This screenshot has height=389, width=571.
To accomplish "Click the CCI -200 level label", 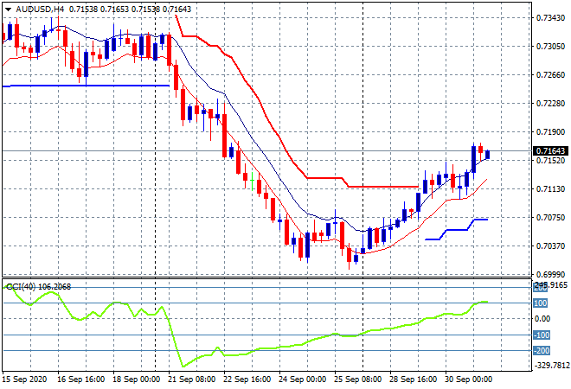I will point(540,351).
